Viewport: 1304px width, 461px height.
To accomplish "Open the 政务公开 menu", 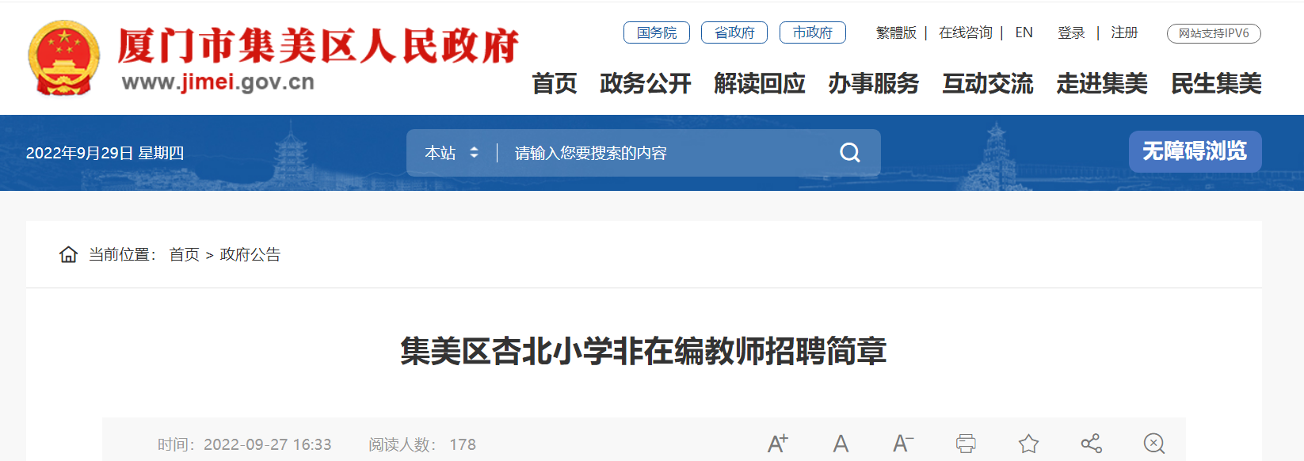I will 646,83.
